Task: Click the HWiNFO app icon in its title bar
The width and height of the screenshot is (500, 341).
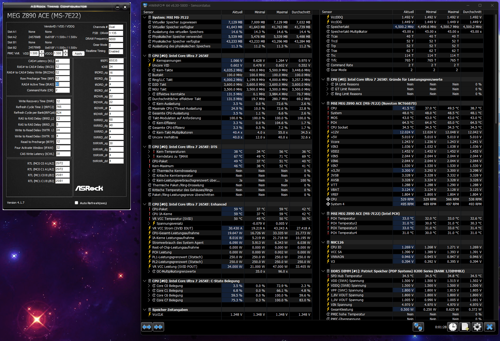Action: [x=145, y=5]
